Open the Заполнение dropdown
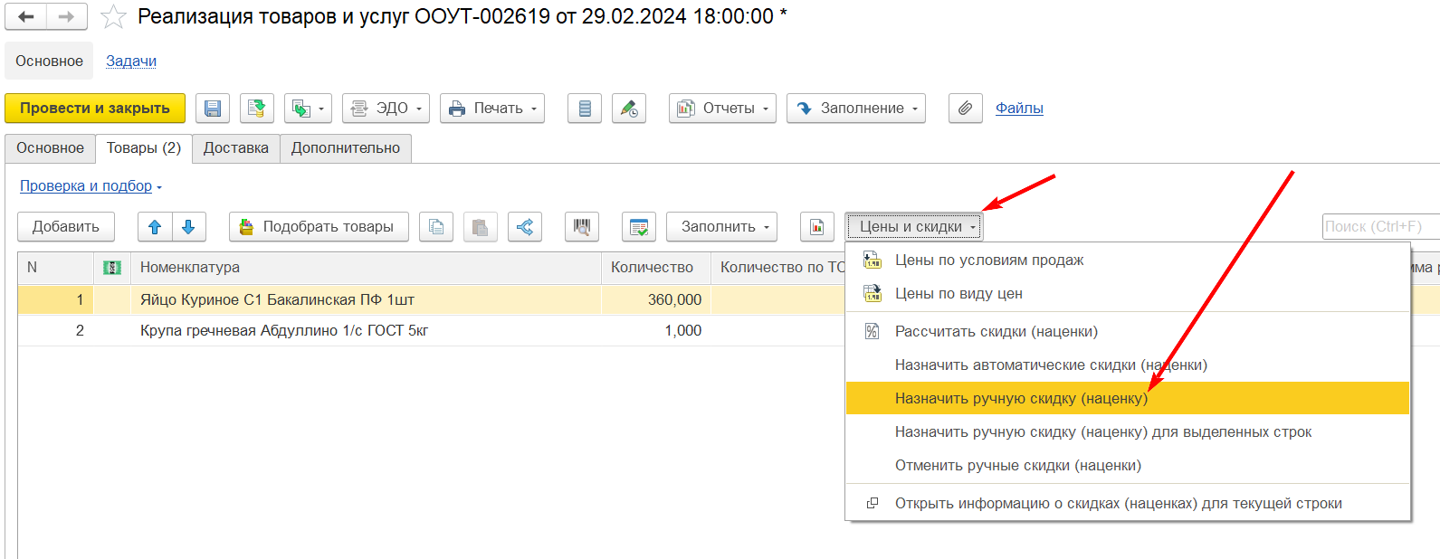The width and height of the screenshot is (1440, 559). click(855, 109)
